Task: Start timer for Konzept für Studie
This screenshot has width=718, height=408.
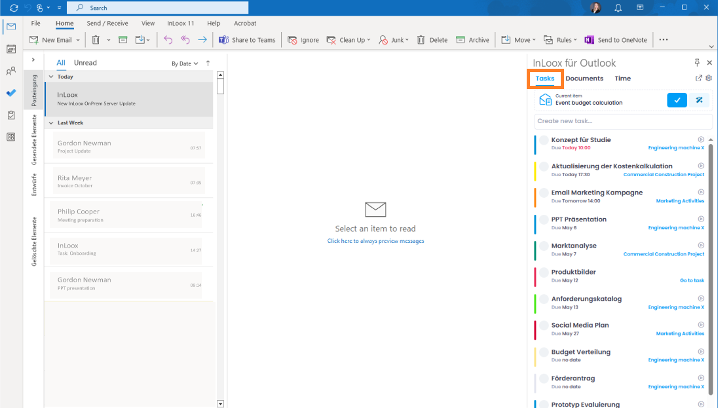Action: tap(701, 139)
